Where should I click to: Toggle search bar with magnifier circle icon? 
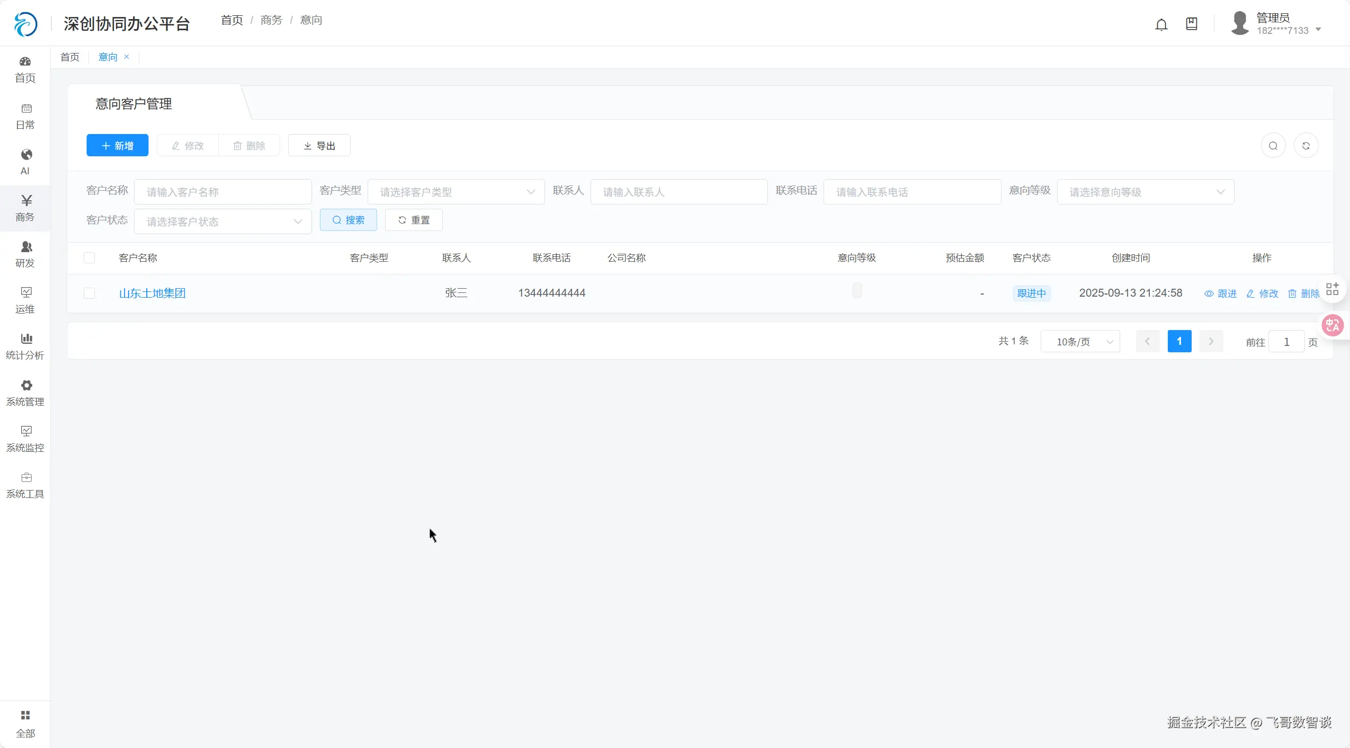pos(1273,146)
